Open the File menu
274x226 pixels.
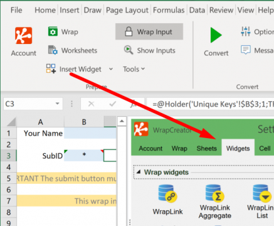coord(16,10)
